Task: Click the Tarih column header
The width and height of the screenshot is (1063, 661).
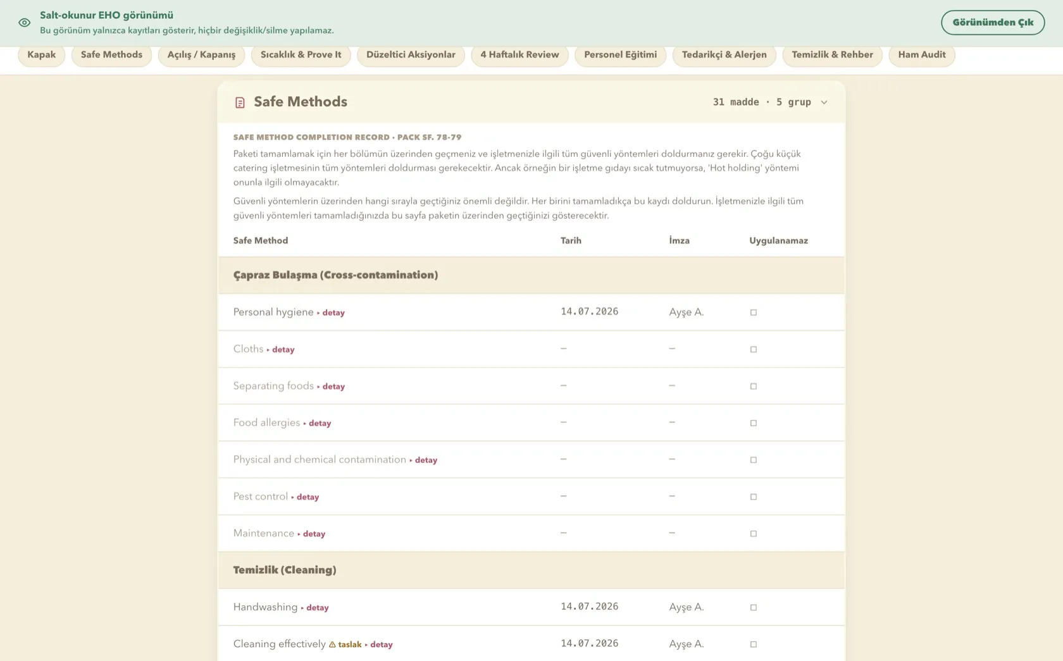Action: click(x=571, y=240)
